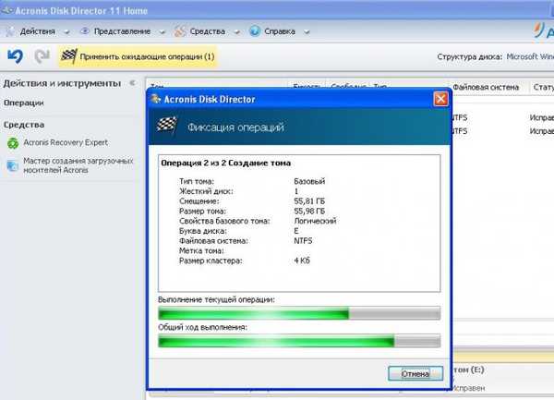
Task: Click the Microsoft Windows disk structure link
Action: (x=530, y=56)
